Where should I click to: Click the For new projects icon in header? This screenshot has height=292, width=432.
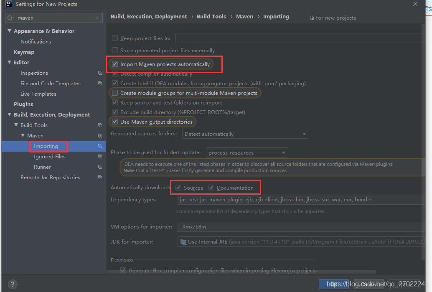(x=312, y=18)
